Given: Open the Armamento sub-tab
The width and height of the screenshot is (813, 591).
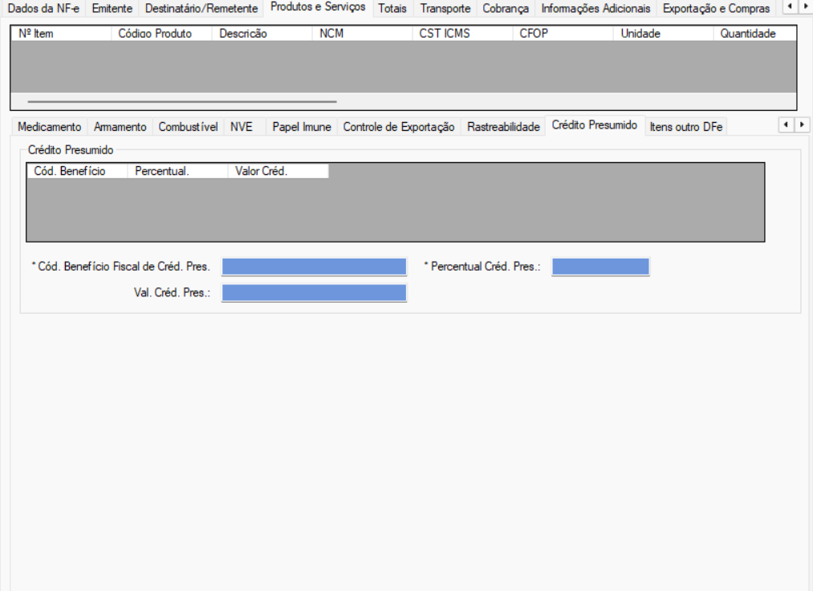Looking at the screenshot, I should pos(120,127).
